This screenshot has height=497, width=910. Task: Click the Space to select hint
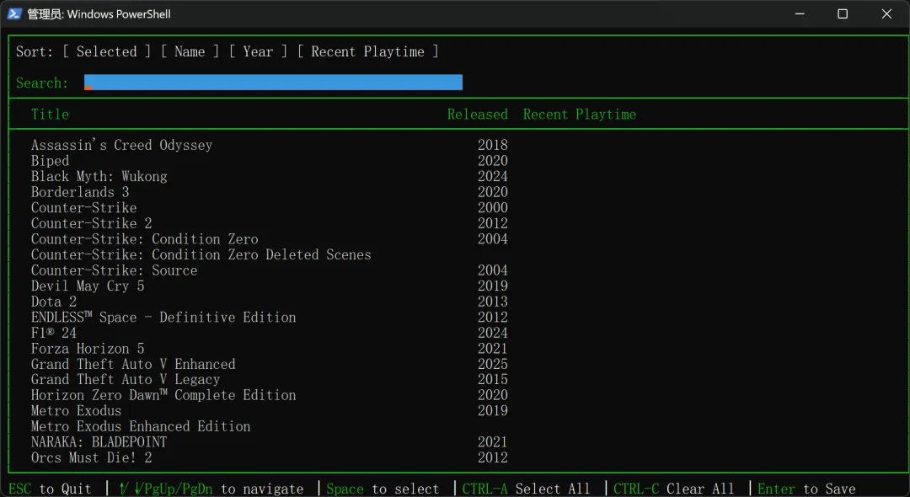(x=383, y=489)
